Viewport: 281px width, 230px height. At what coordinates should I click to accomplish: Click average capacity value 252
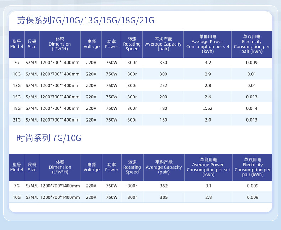tap(163, 86)
